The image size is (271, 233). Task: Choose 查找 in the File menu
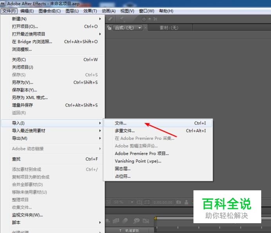pyautogui.click(x=53, y=159)
